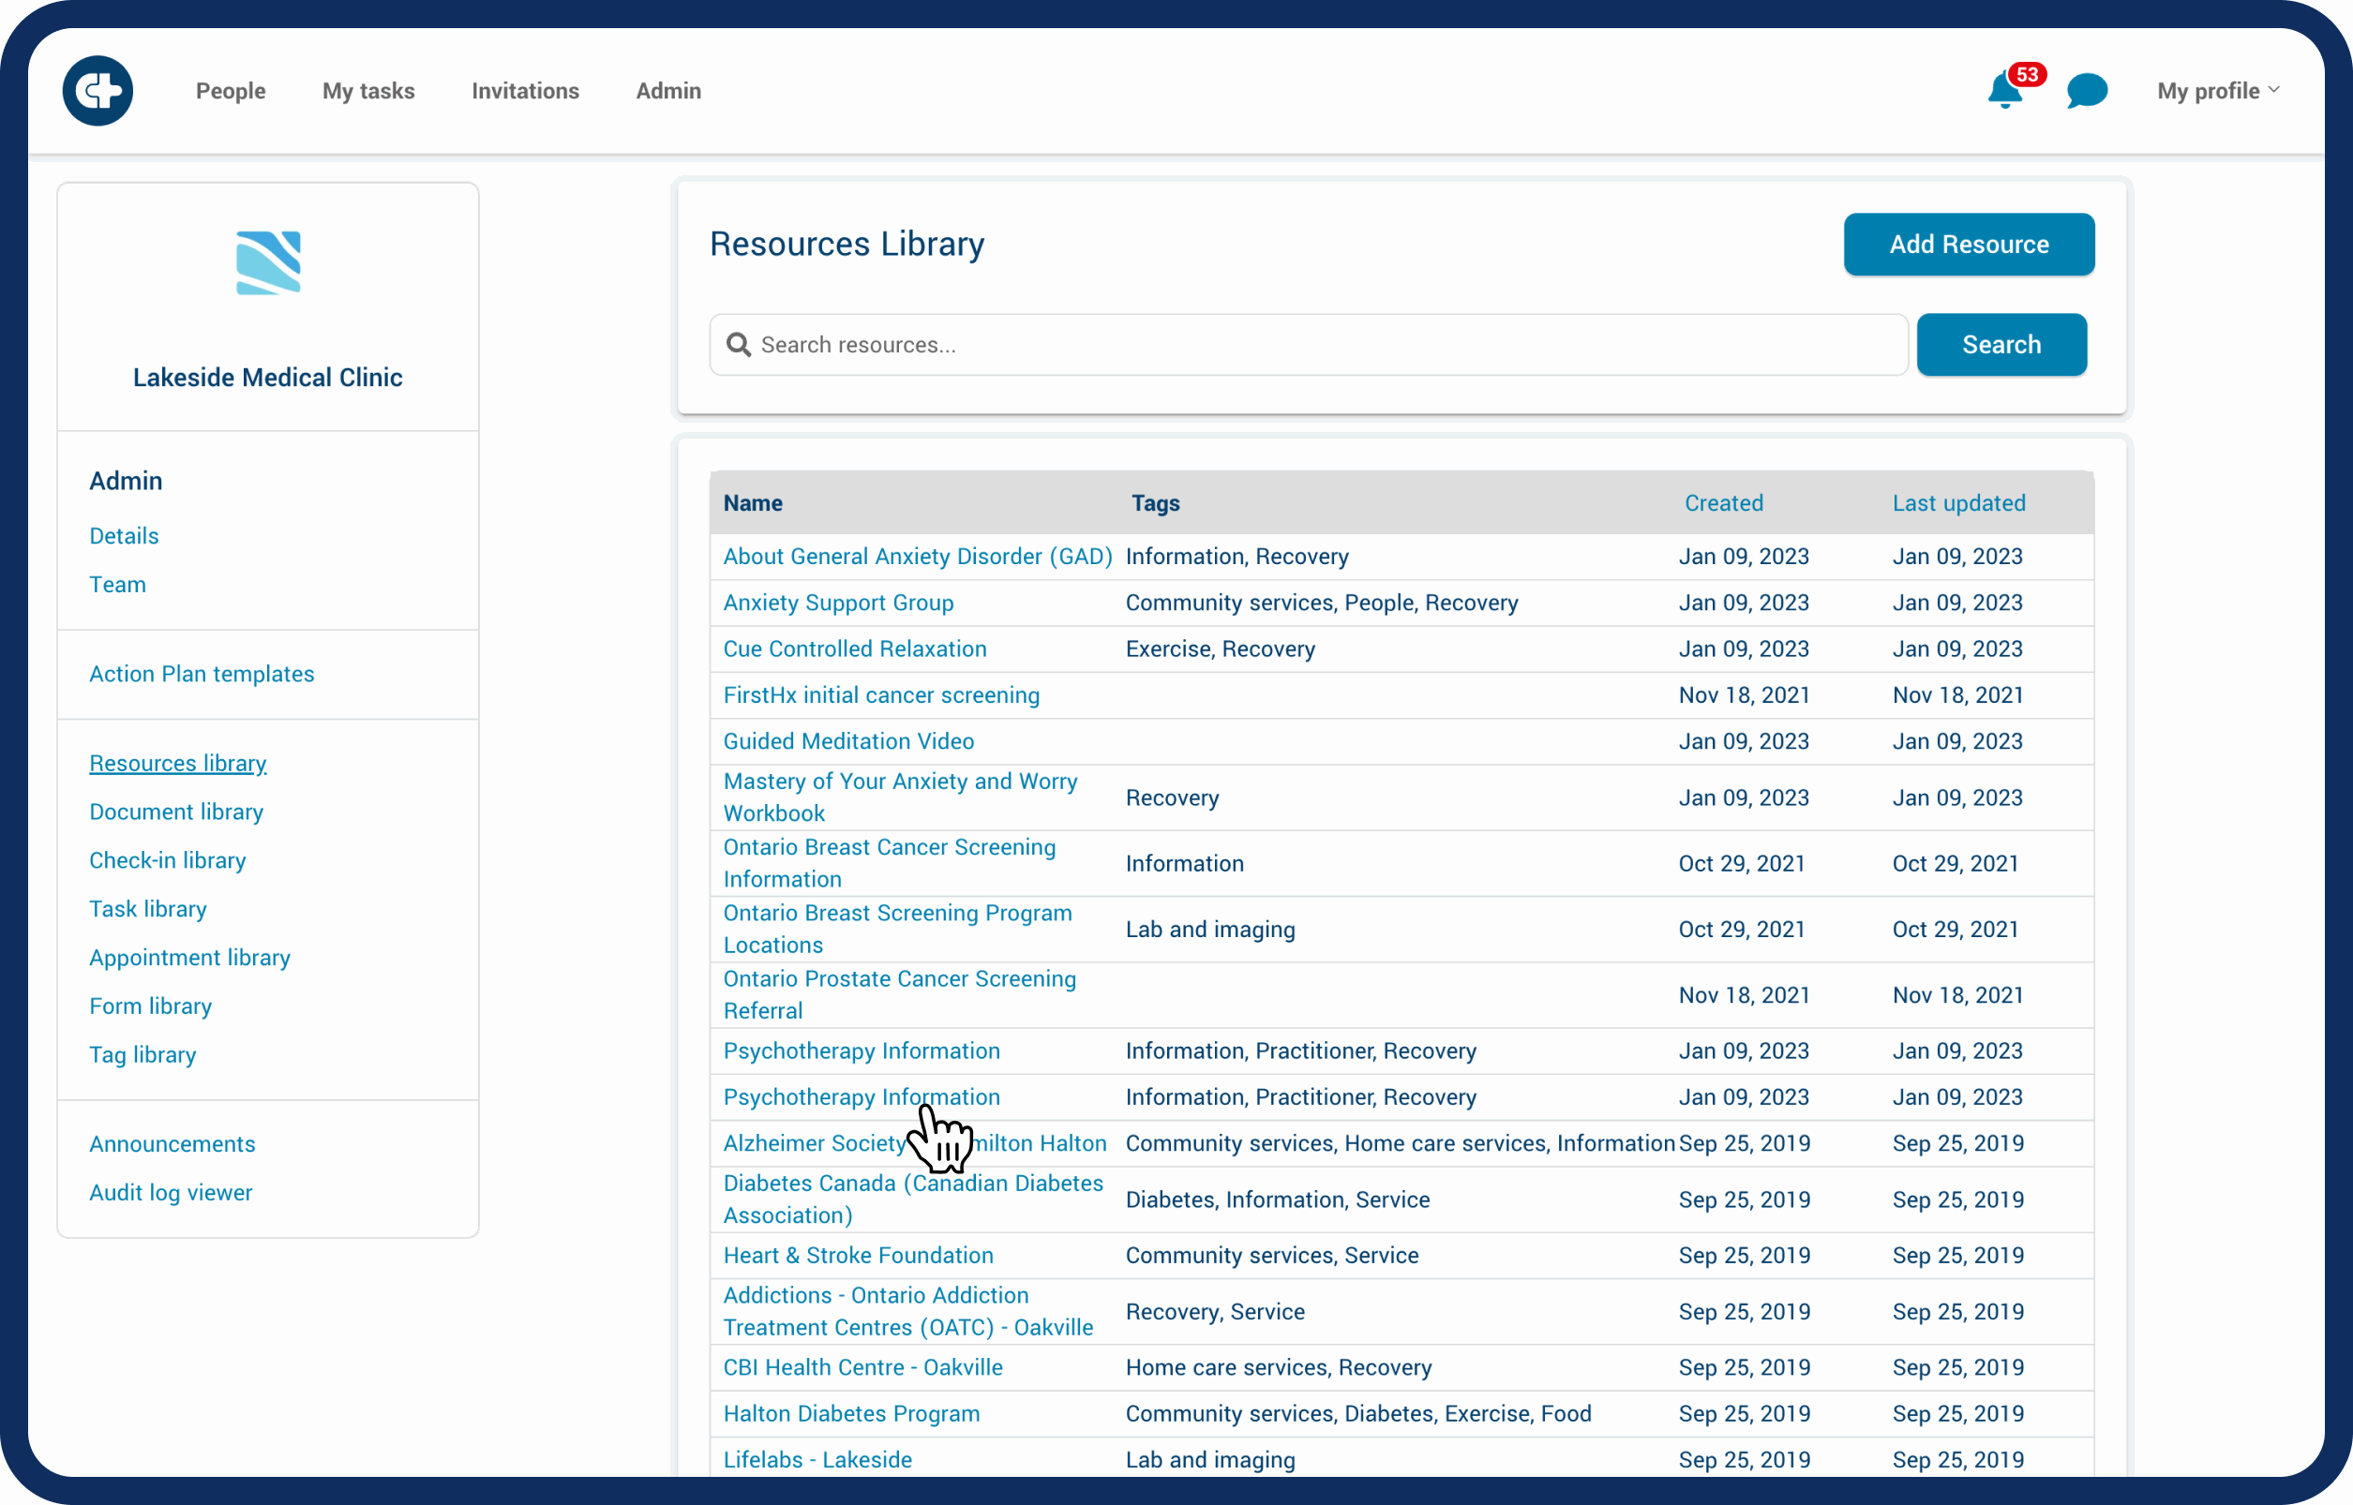Select the Invitations navigation tab
The height and width of the screenshot is (1505, 2353).
525,91
